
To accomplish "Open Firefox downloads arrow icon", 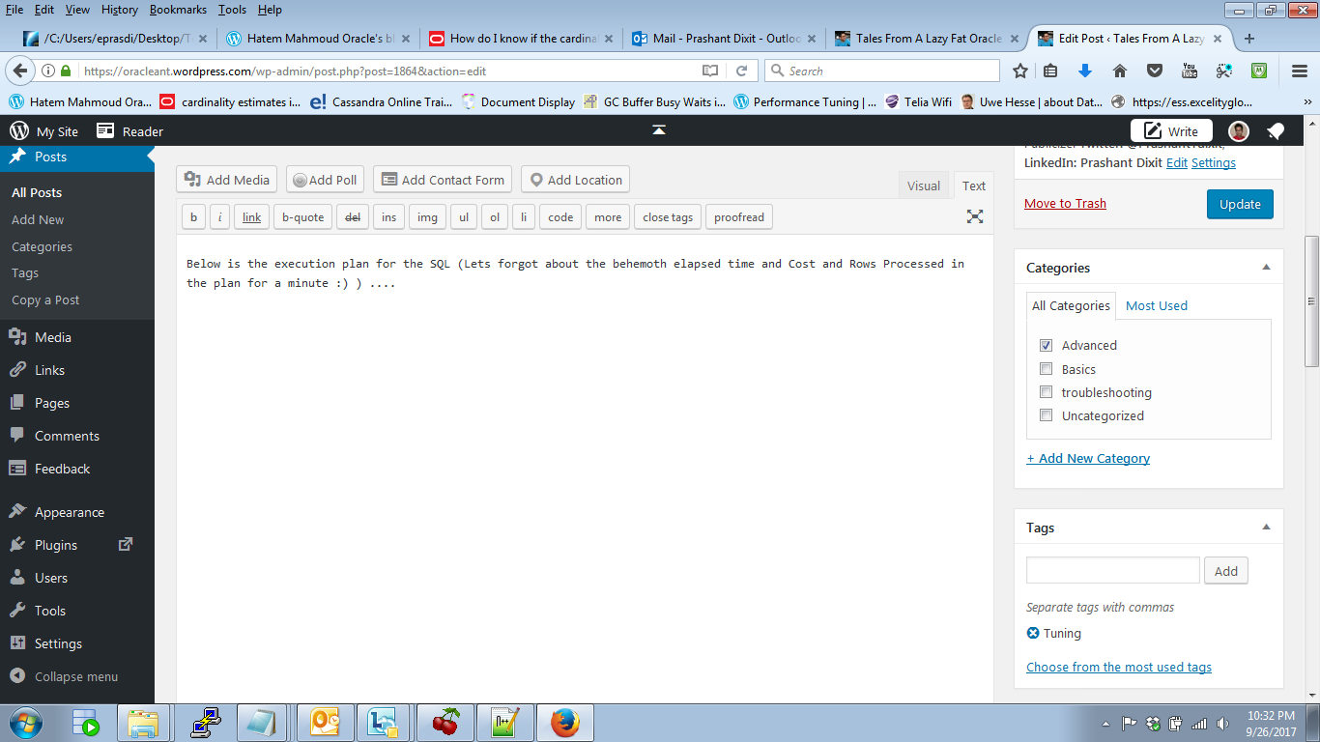I will coord(1084,71).
